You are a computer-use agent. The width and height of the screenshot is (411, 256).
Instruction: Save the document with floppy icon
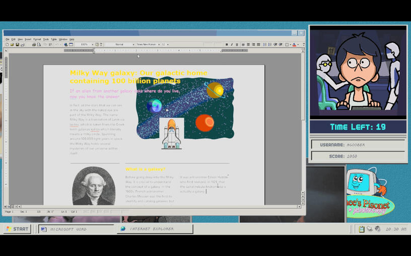pos(17,45)
